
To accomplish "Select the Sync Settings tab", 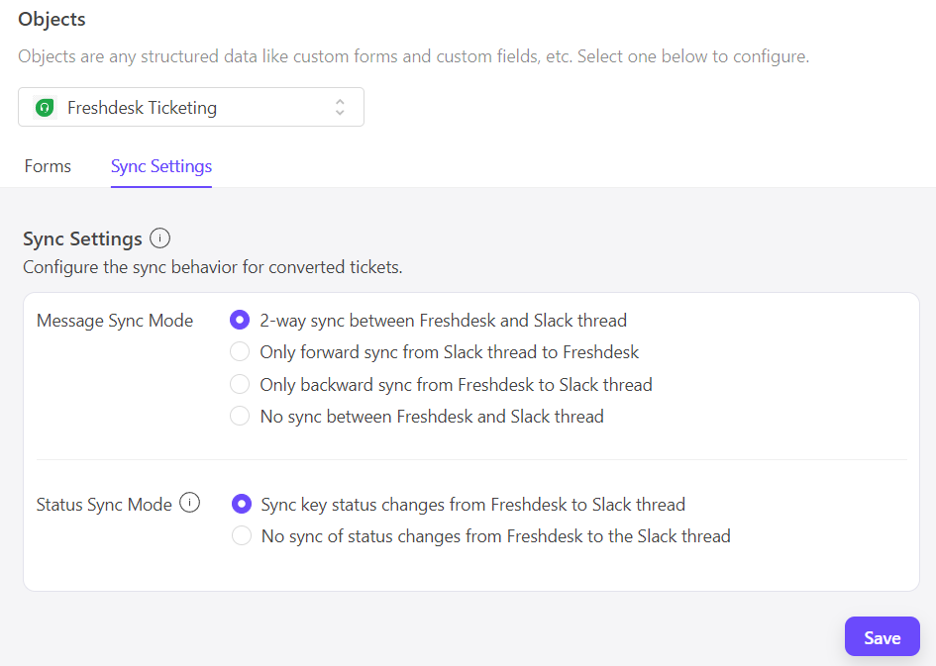I will click(161, 166).
